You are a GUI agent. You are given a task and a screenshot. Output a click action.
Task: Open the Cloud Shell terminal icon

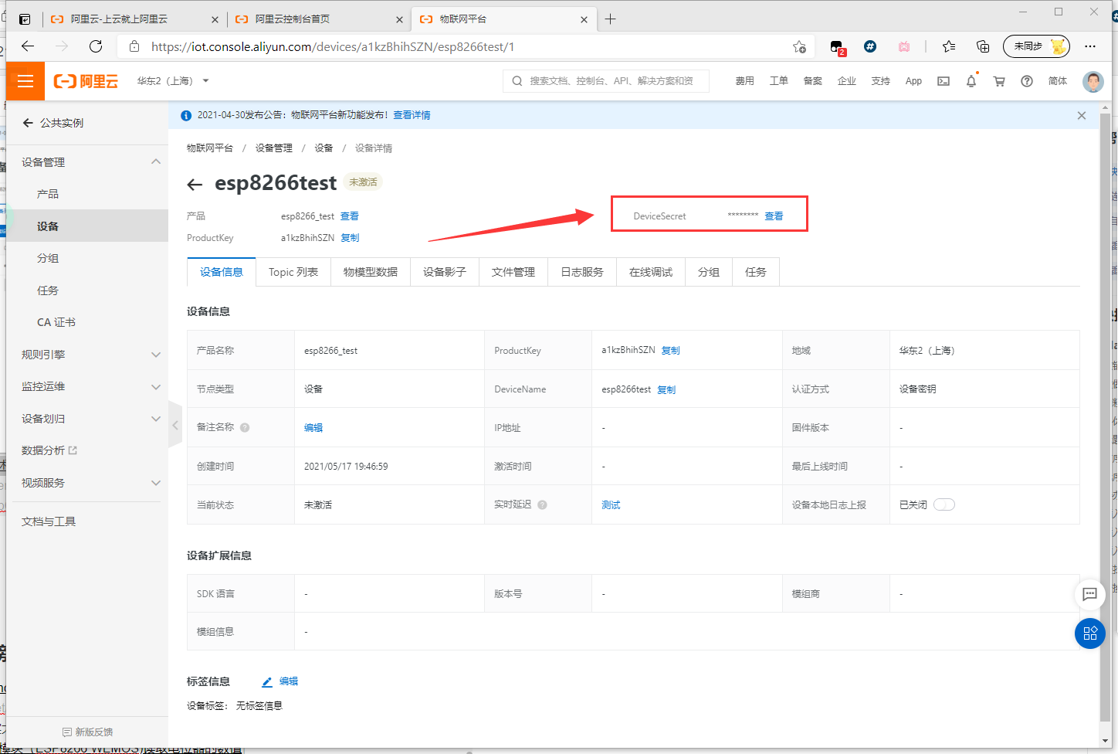point(944,81)
